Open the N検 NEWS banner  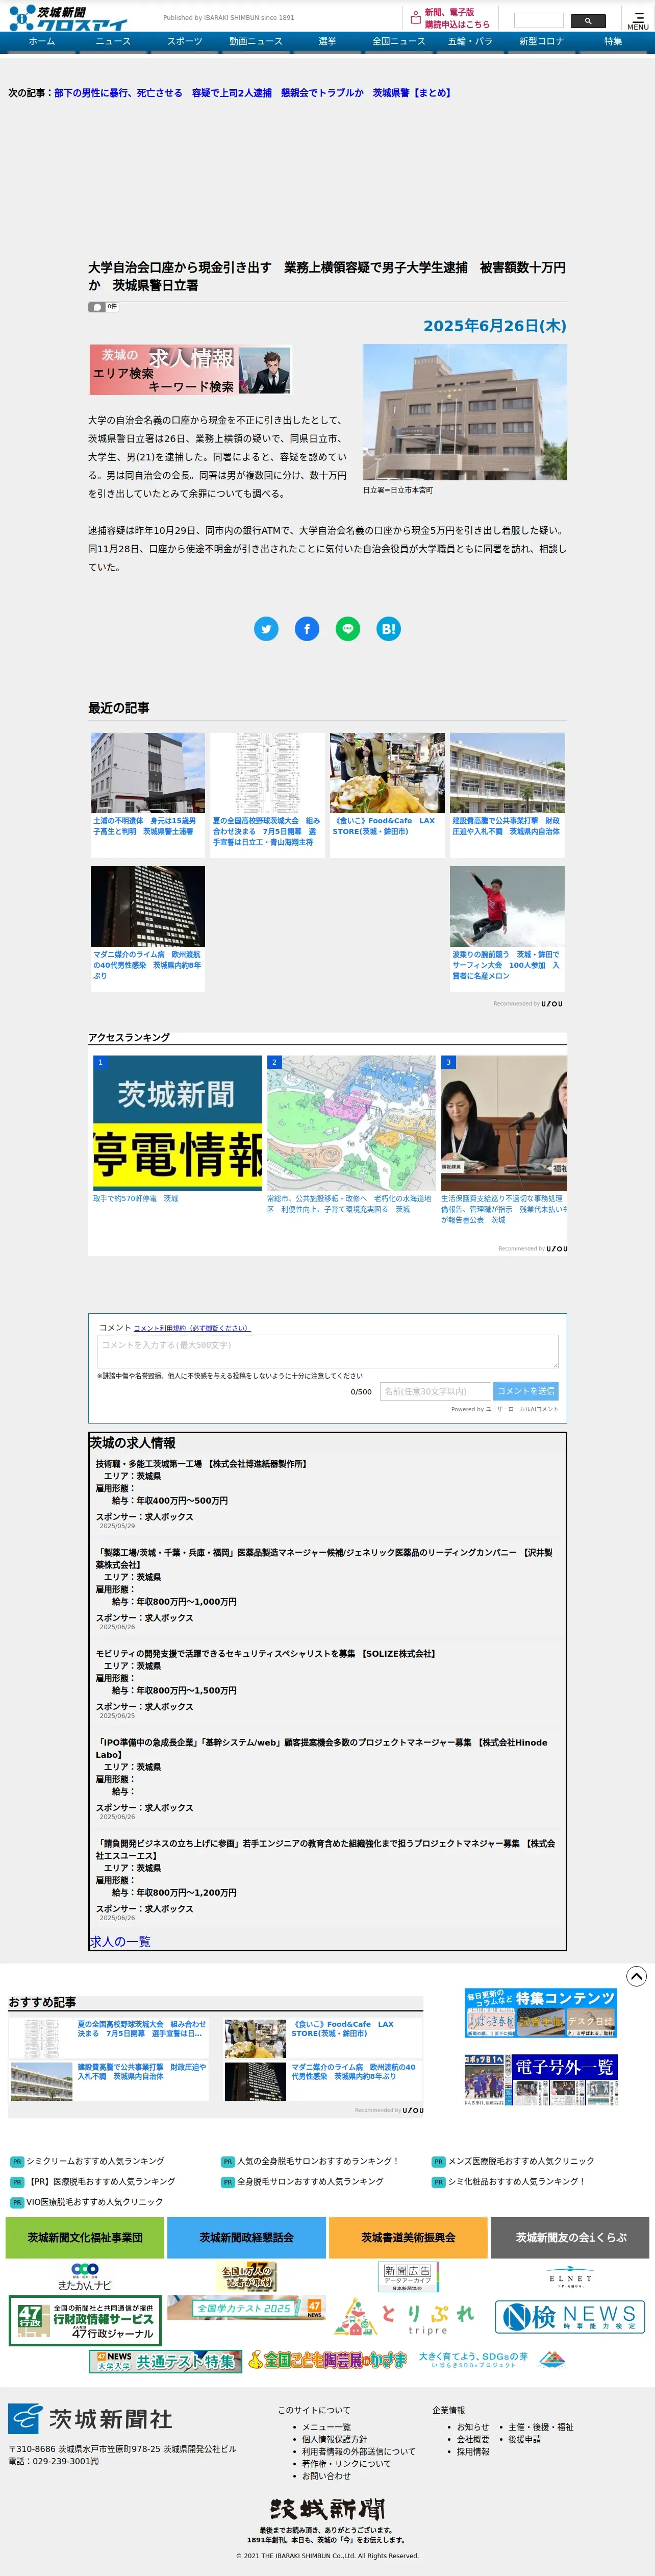pyautogui.click(x=571, y=2316)
